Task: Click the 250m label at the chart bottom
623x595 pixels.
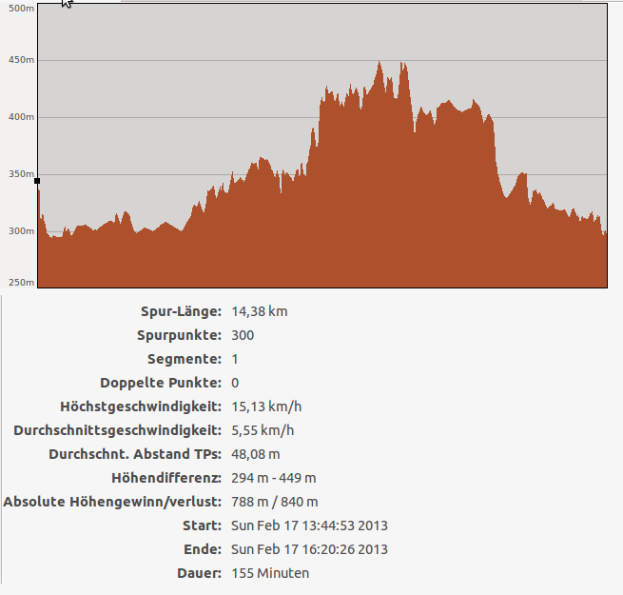Action: pyautogui.click(x=20, y=283)
